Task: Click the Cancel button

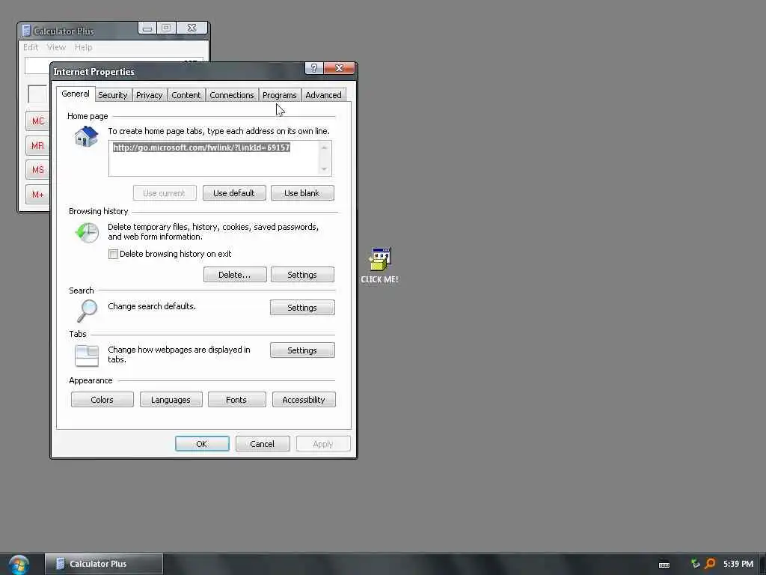Action: point(263,444)
